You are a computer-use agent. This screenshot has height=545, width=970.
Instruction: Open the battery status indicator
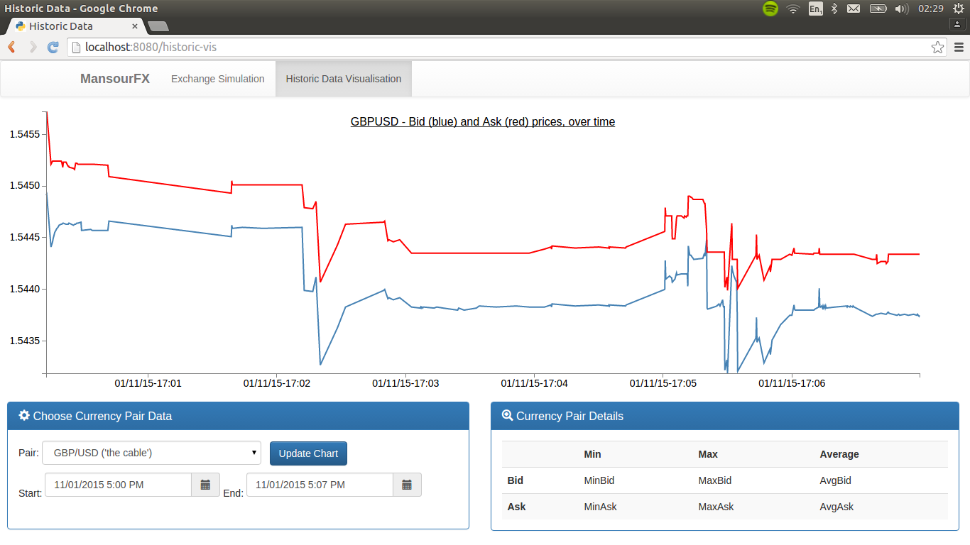click(878, 9)
